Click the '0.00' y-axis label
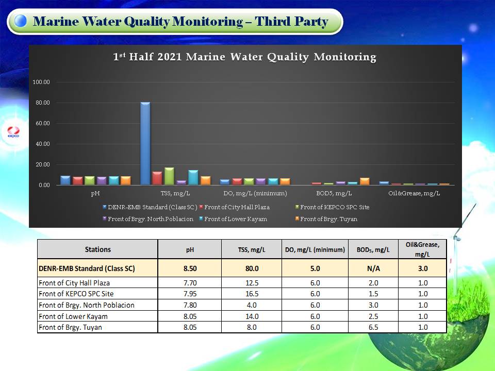The height and width of the screenshot is (371, 495). click(x=44, y=185)
